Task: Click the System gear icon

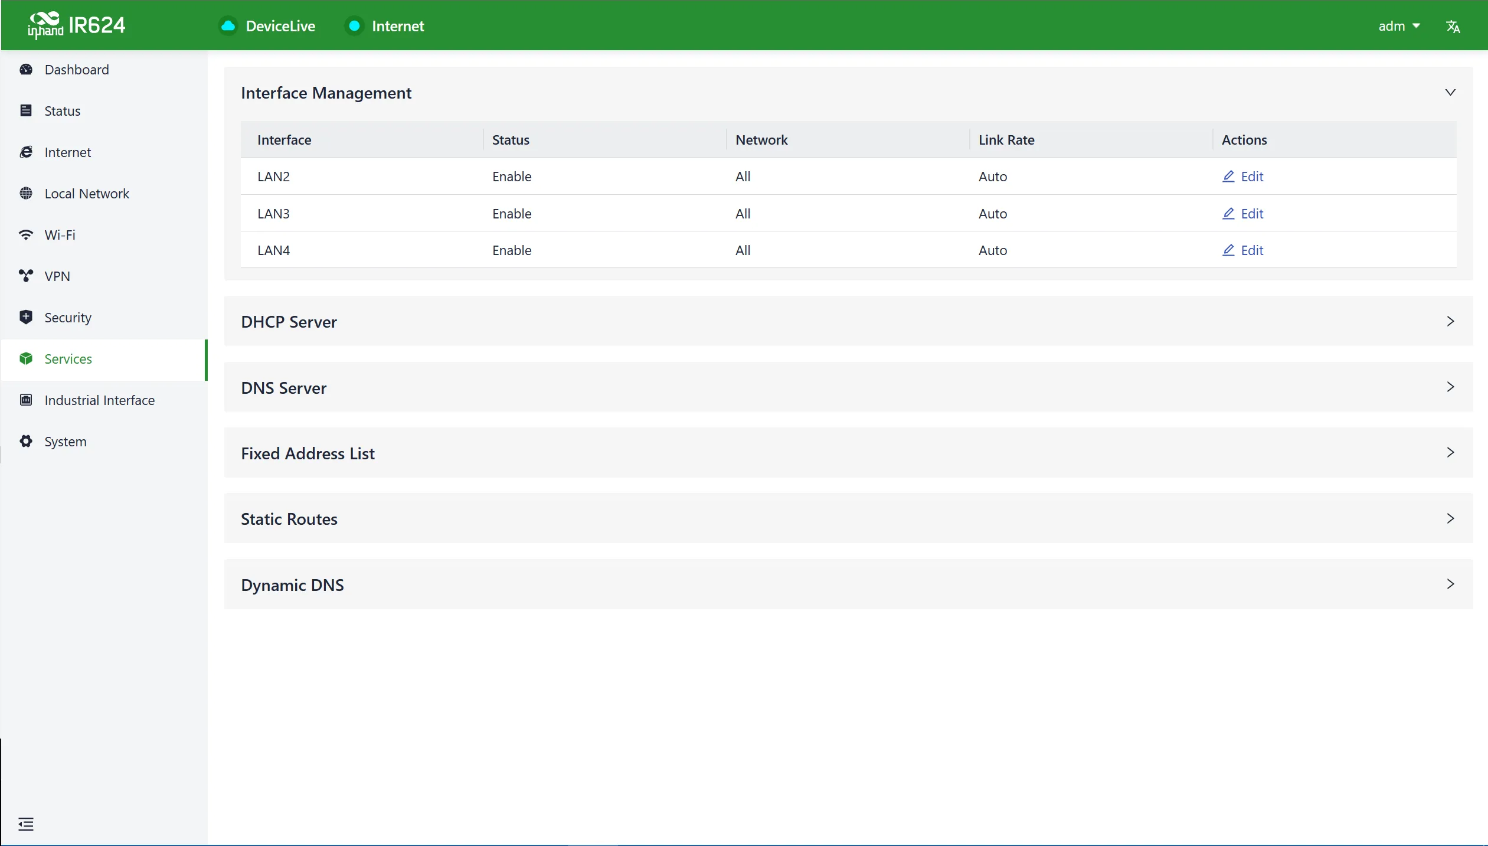Action: (x=26, y=442)
